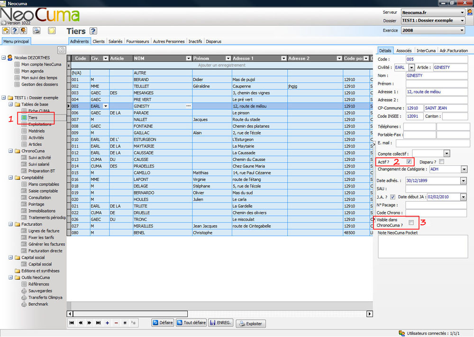Open Suivi activité under ChronoCuma
The height and width of the screenshot is (337, 474).
tap(40, 158)
